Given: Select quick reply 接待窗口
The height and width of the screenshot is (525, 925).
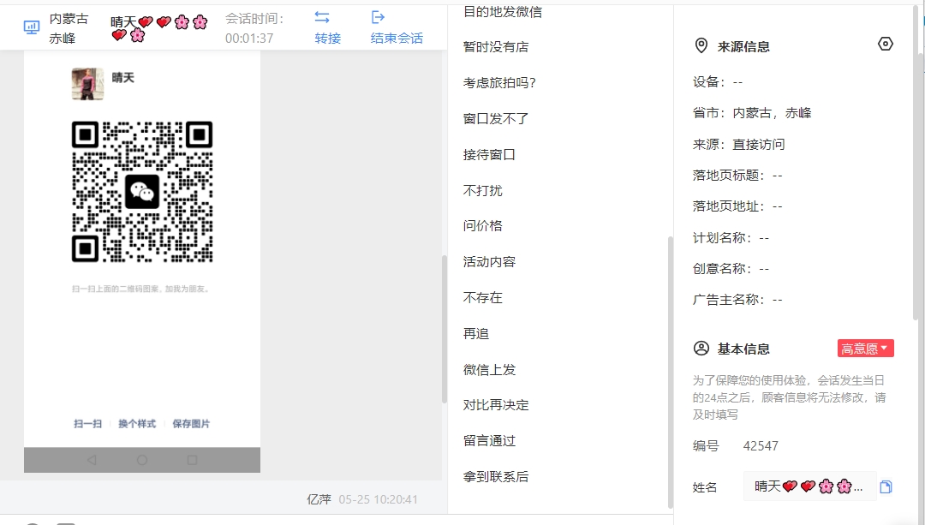Looking at the screenshot, I should 489,154.
